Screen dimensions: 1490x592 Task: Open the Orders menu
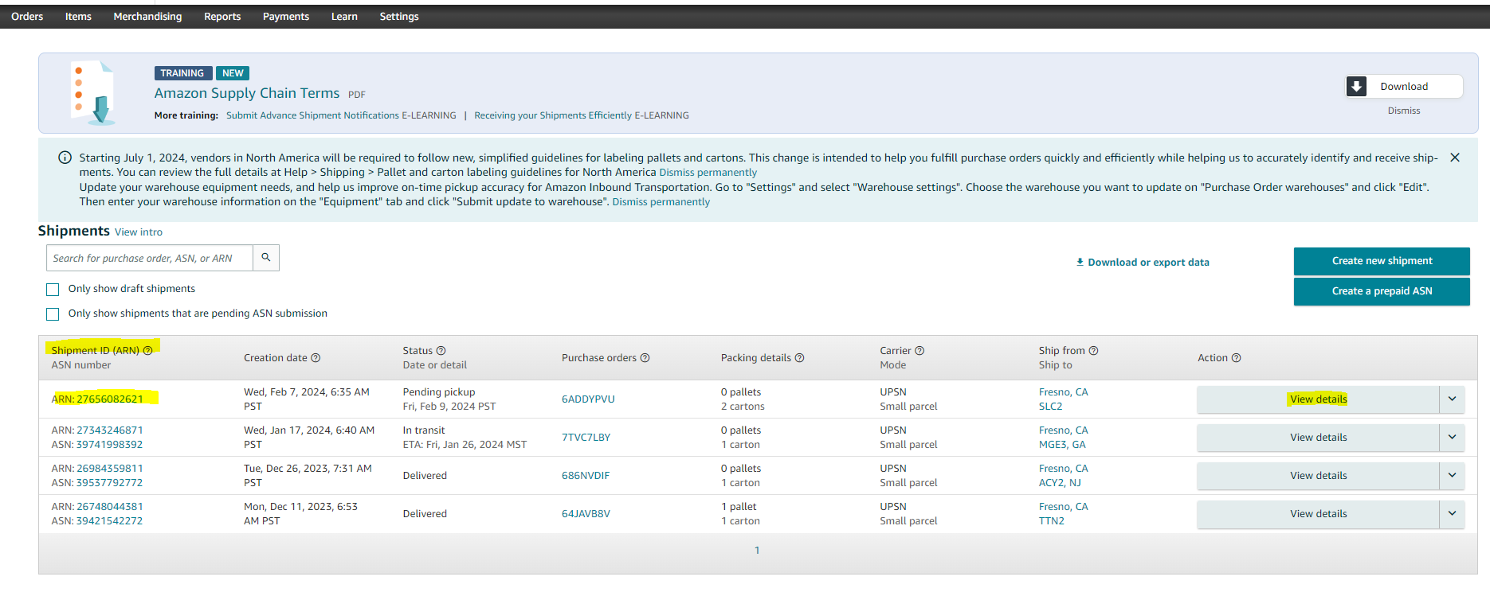click(27, 17)
